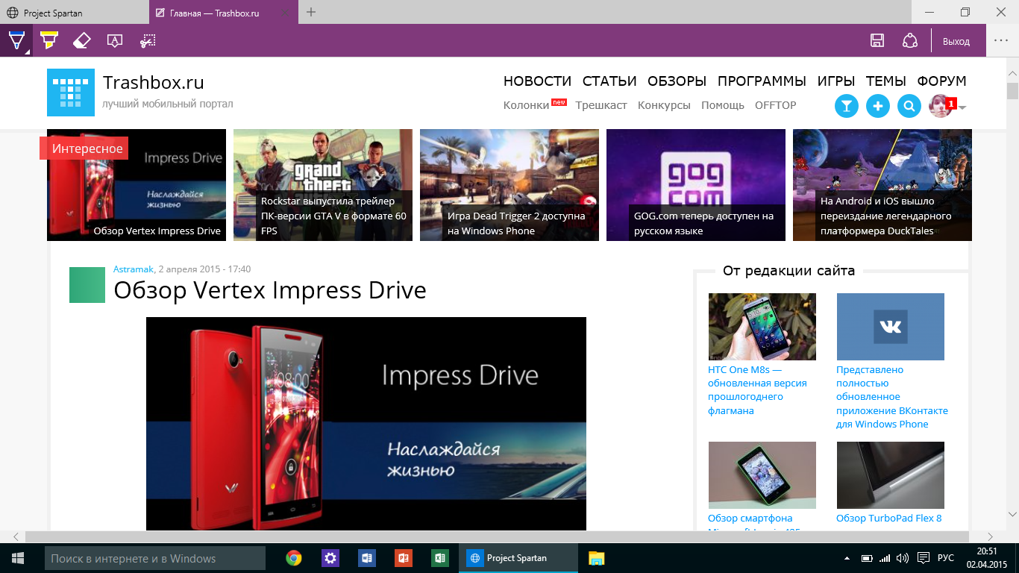The height and width of the screenshot is (573, 1019).
Task: Open the HTC One M8s thumbnail image
Action: click(762, 327)
